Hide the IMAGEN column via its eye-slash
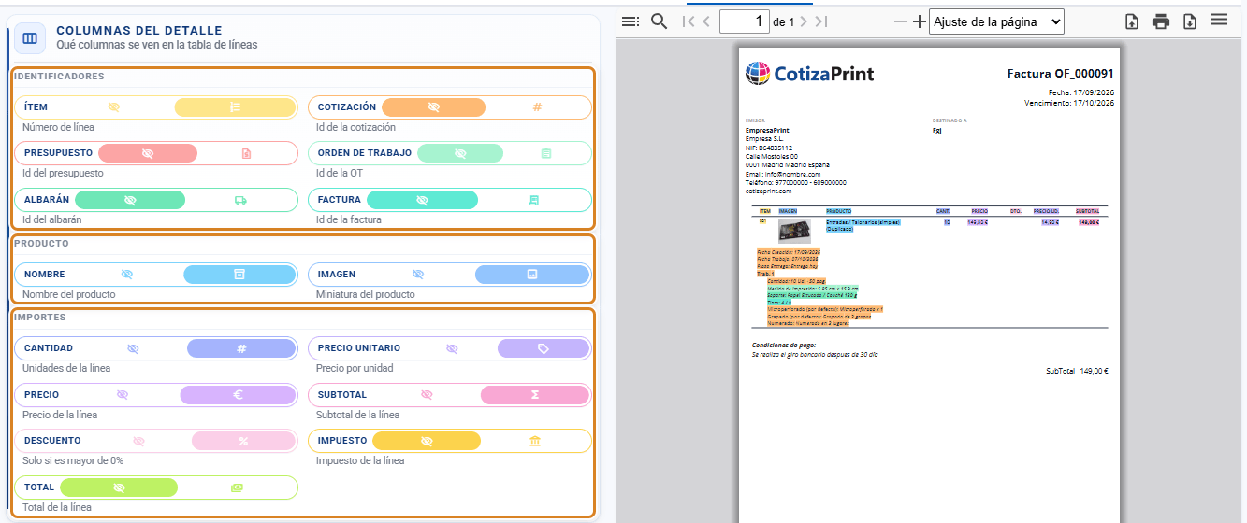Image resolution: width=1247 pixels, height=523 pixels. pos(418,275)
